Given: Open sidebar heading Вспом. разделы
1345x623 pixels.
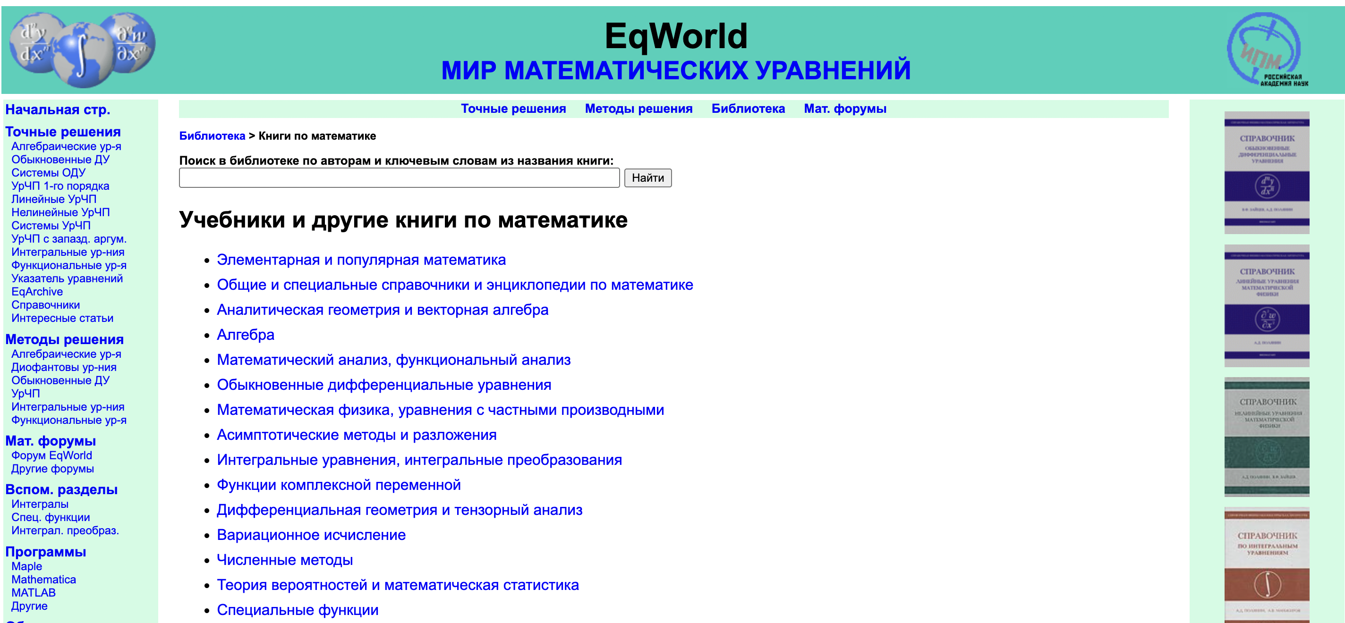Looking at the screenshot, I should [x=61, y=489].
